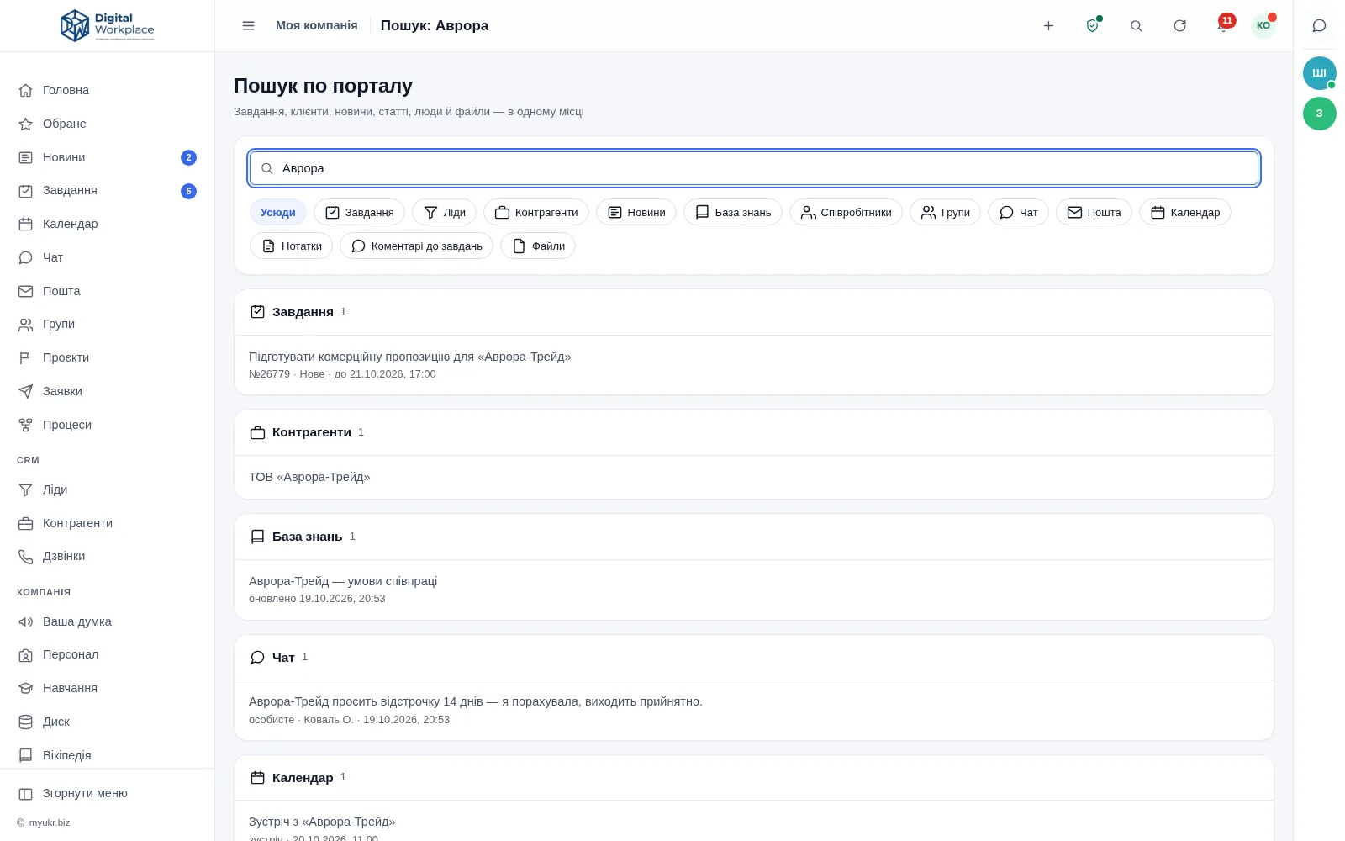Select the Усюди filter chip
The width and height of the screenshot is (1345, 841).
277,212
